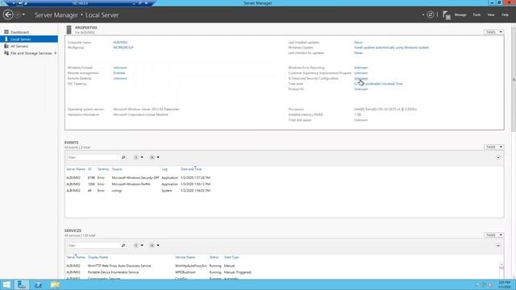The image size is (516, 290).
Task: Click the WORKGROUP link
Action: point(123,48)
